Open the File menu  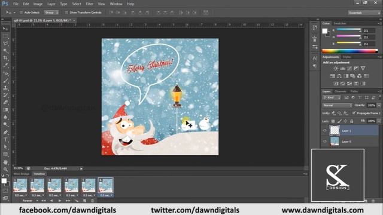click(x=16, y=4)
